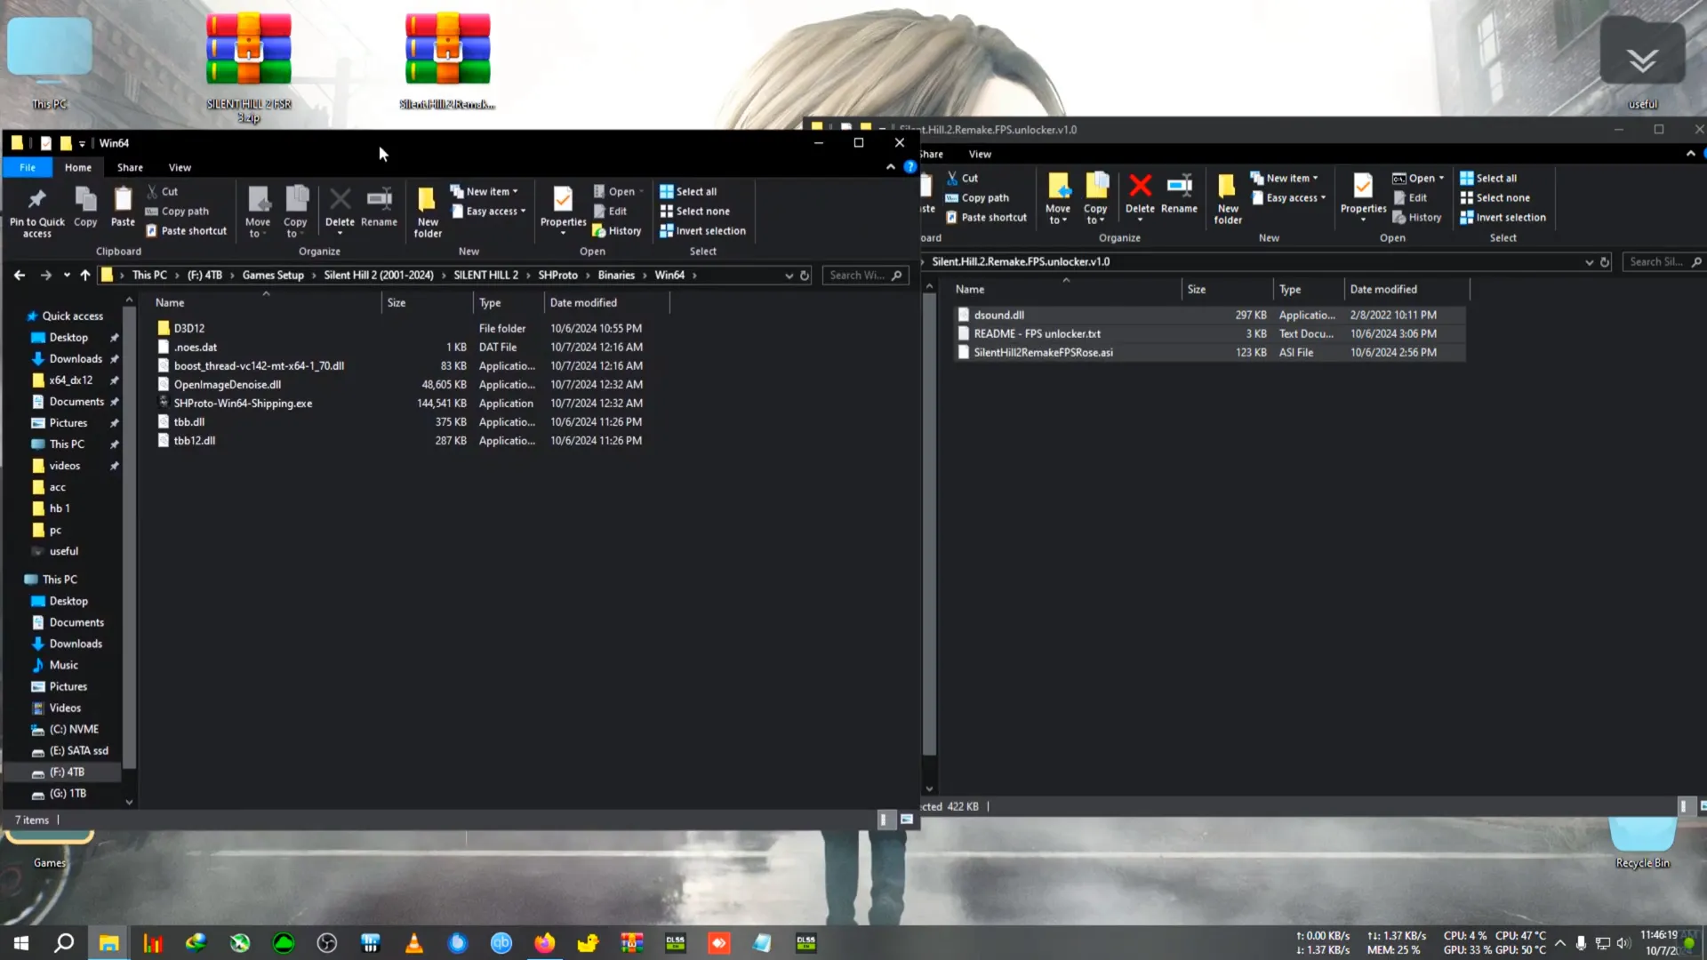The width and height of the screenshot is (1707, 960).
Task: Select dsound.dll in FPS unlocker window
Action: pos(998,316)
